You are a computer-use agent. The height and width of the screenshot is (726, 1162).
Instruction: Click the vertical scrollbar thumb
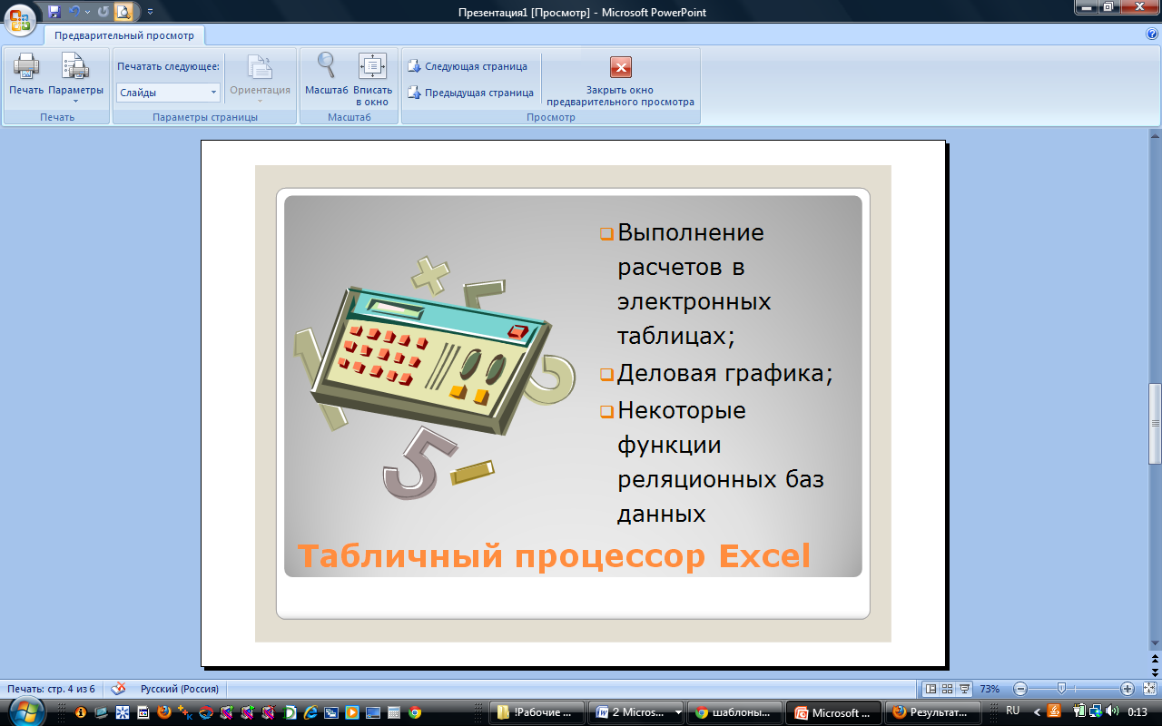[x=1155, y=423]
